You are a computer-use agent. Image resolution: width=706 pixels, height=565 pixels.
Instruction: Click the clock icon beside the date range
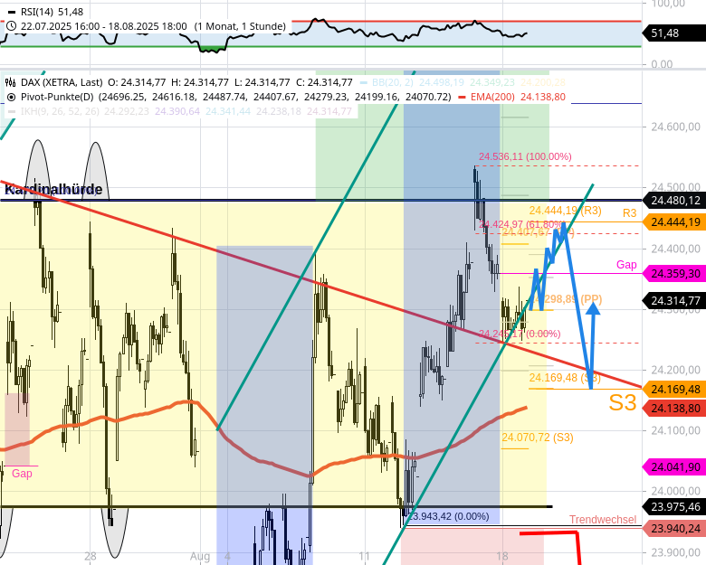point(11,26)
